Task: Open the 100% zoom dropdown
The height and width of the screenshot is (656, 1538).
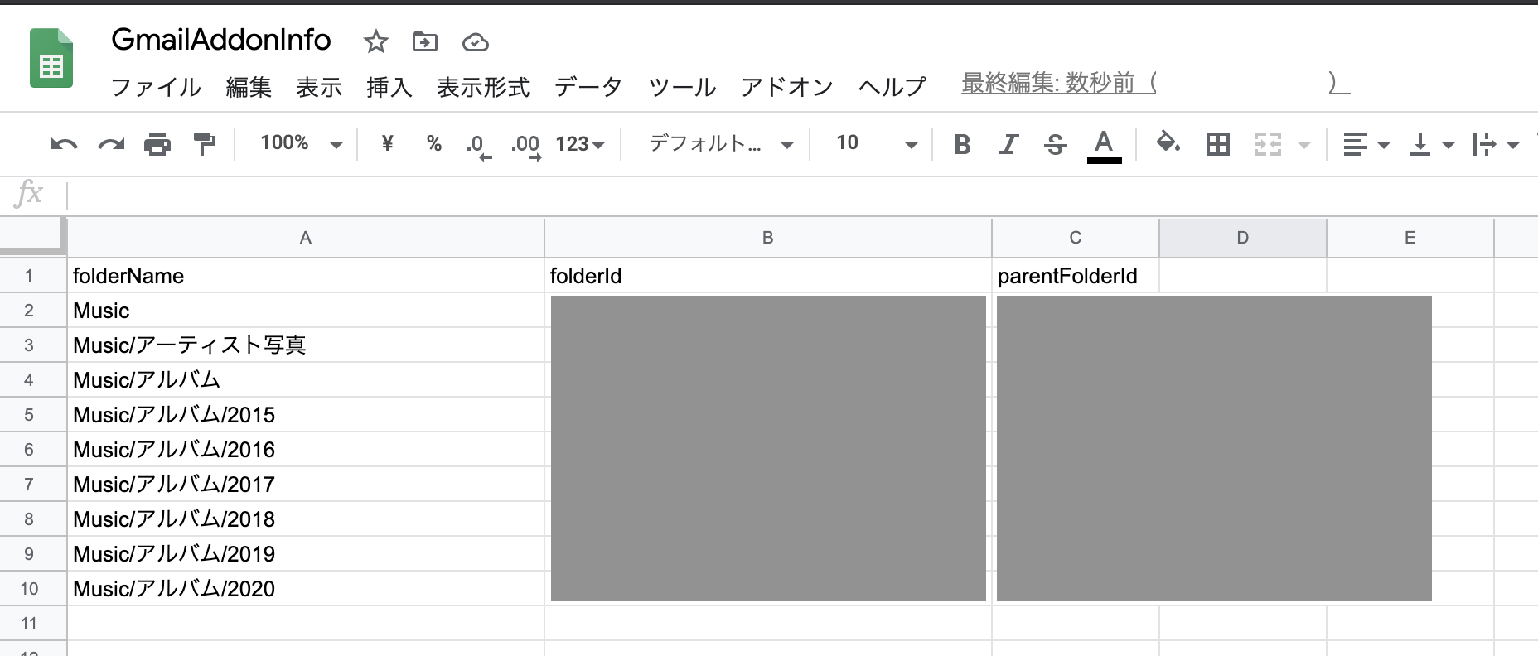Action: (x=301, y=144)
